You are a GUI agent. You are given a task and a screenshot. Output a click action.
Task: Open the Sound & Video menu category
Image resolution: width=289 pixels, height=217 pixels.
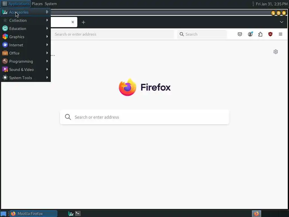click(25, 70)
